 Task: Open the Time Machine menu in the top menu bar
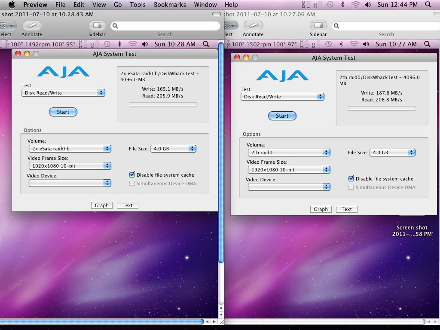330,4
